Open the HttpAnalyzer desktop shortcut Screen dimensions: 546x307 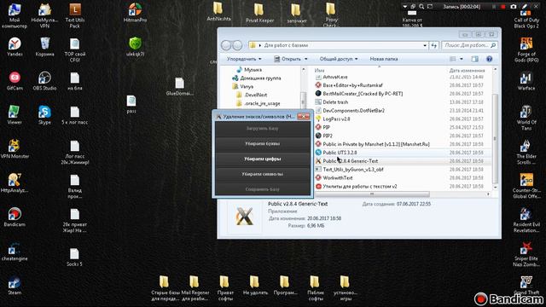click(15, 183)
